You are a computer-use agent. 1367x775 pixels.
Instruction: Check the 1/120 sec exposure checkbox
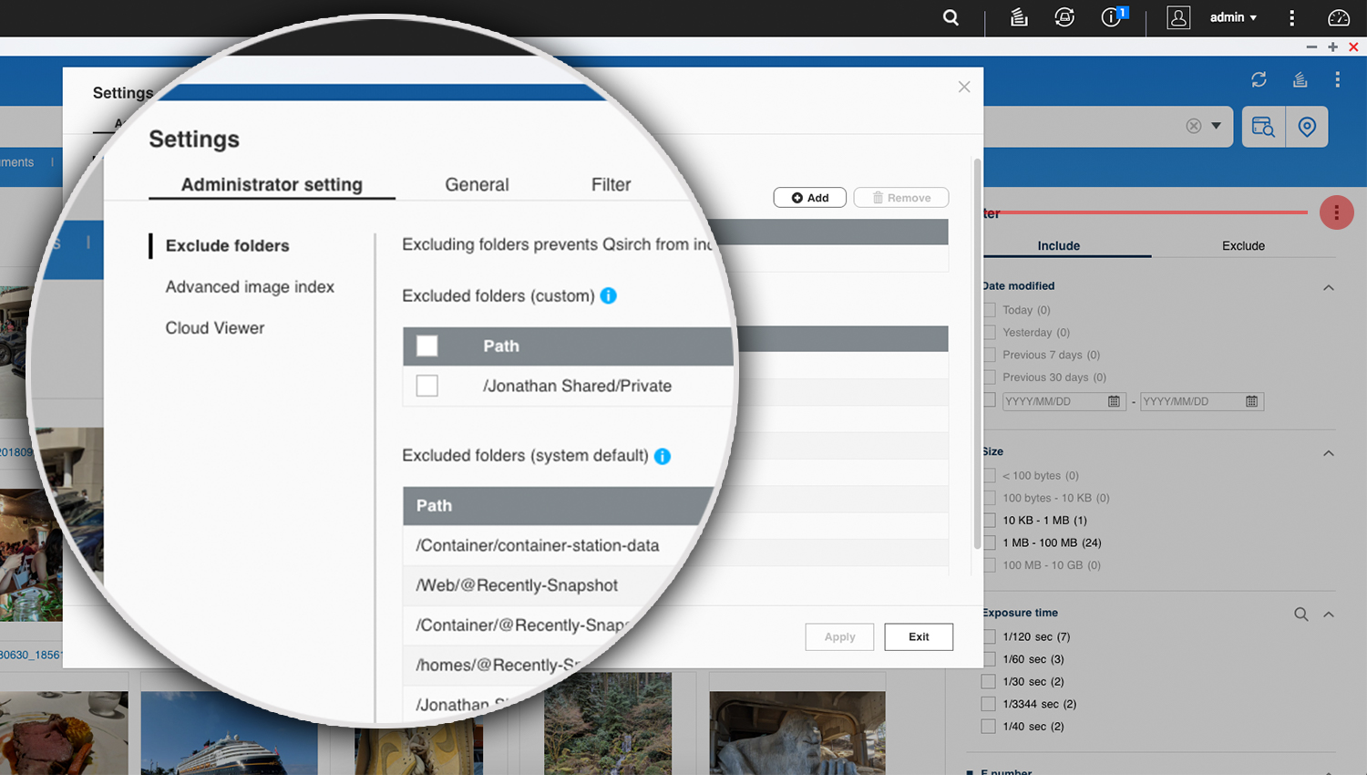click(x=989, y=636)
